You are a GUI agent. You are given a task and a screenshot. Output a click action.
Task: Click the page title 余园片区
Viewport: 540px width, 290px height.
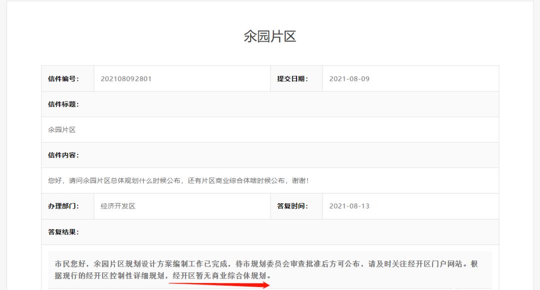270,35
